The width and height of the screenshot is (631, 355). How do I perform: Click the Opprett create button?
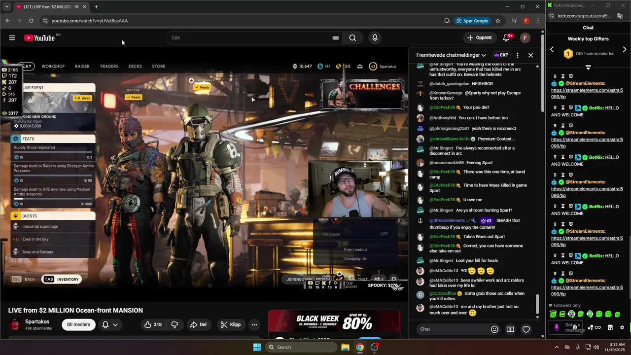click(x=479, y=38)
